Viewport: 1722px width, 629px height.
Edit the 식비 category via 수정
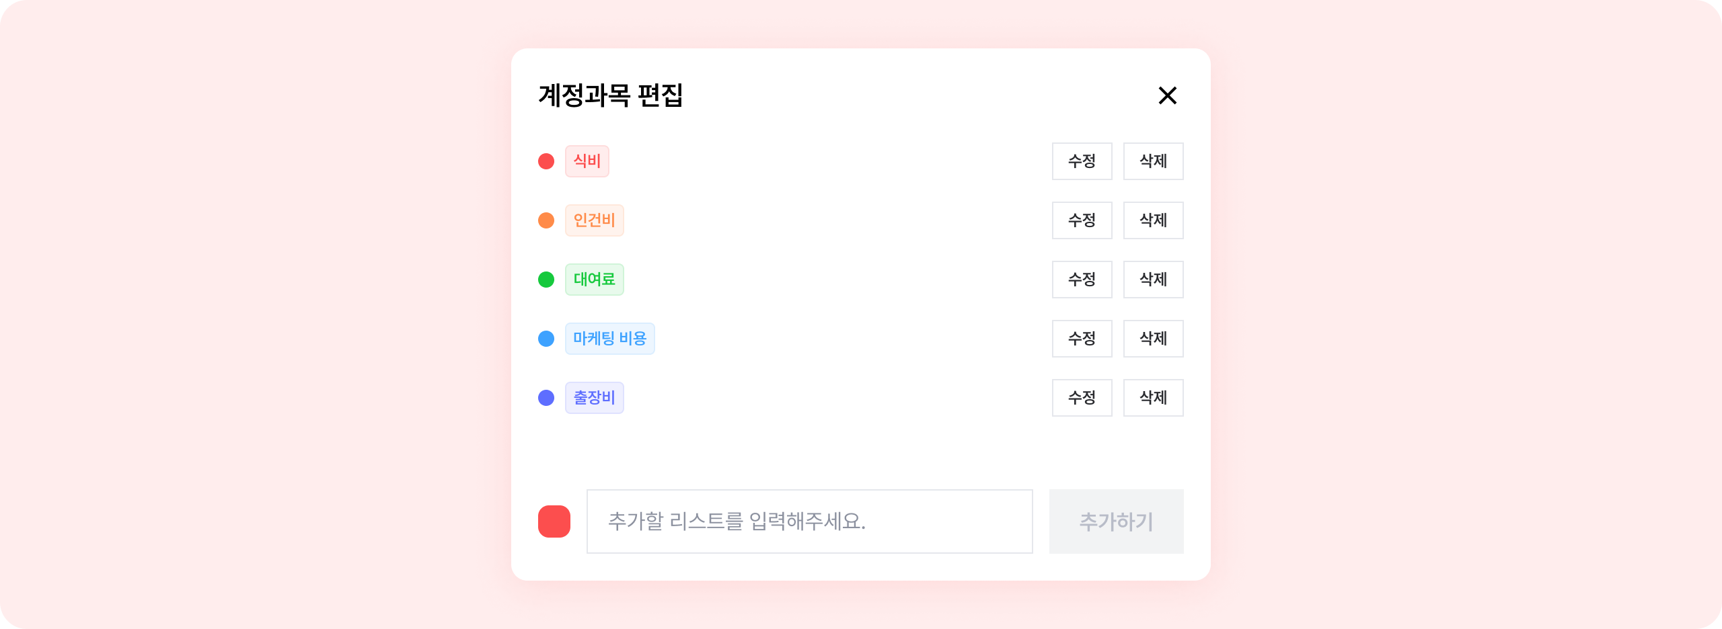coord(1082,161)
